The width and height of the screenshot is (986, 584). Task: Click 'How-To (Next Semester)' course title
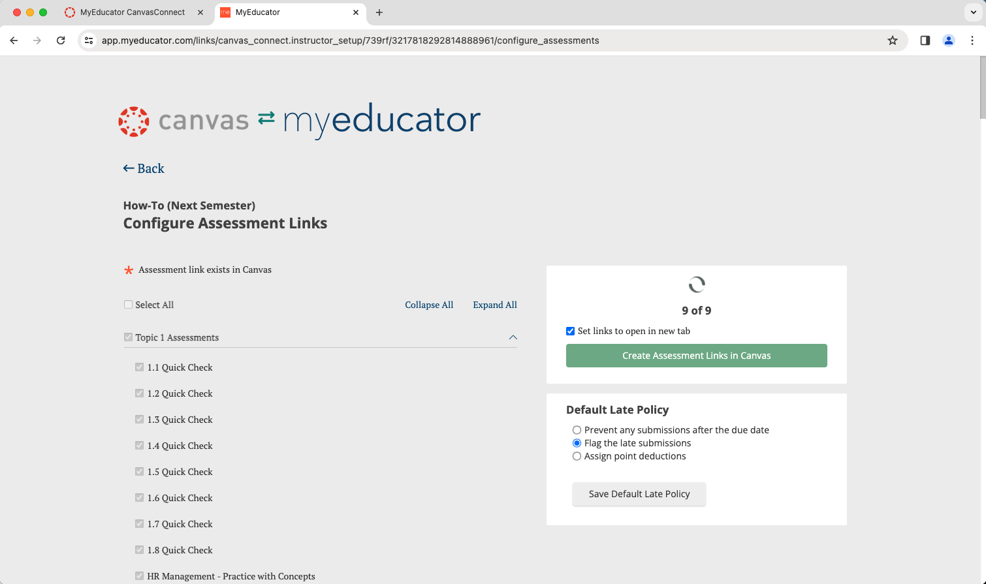click(189, 206)
